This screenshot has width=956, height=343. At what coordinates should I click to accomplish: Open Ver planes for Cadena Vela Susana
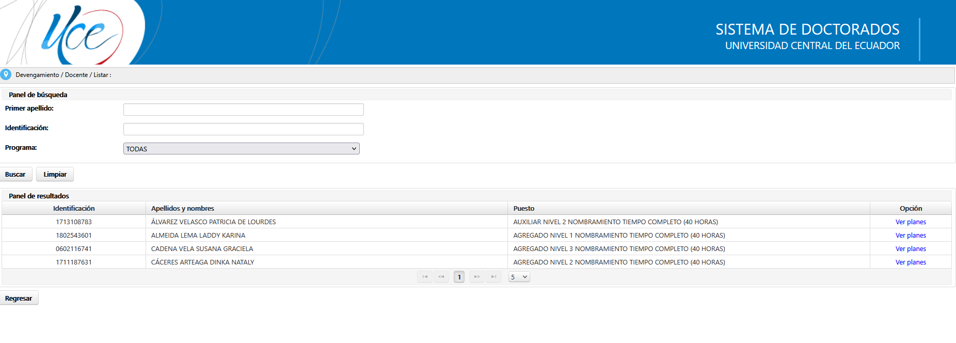[911, 248]
